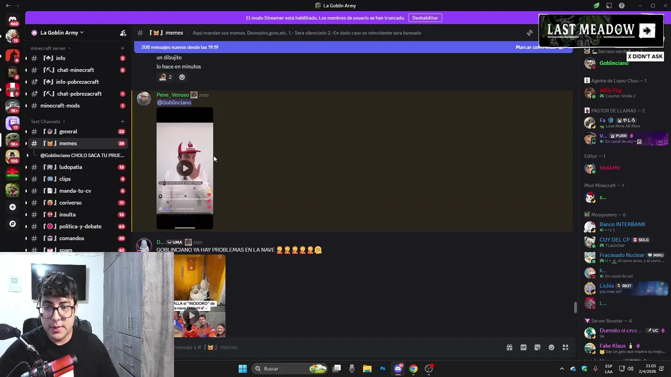This screenshot has height=377, width=671.
Task: Open the GIF picker icon
Action: pos(523,347)
